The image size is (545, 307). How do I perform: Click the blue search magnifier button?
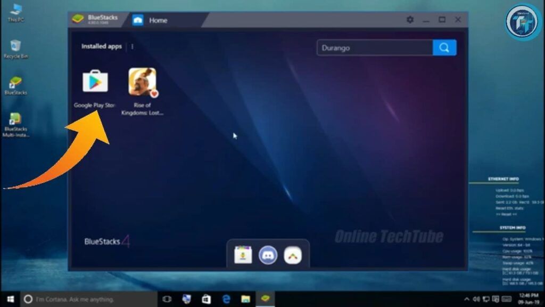[x=444, y=47]
